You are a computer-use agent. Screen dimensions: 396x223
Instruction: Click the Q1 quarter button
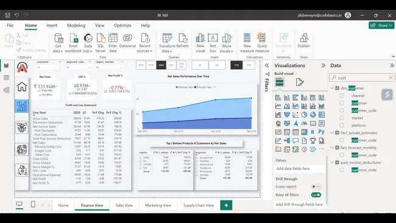(x=200, y=65)
